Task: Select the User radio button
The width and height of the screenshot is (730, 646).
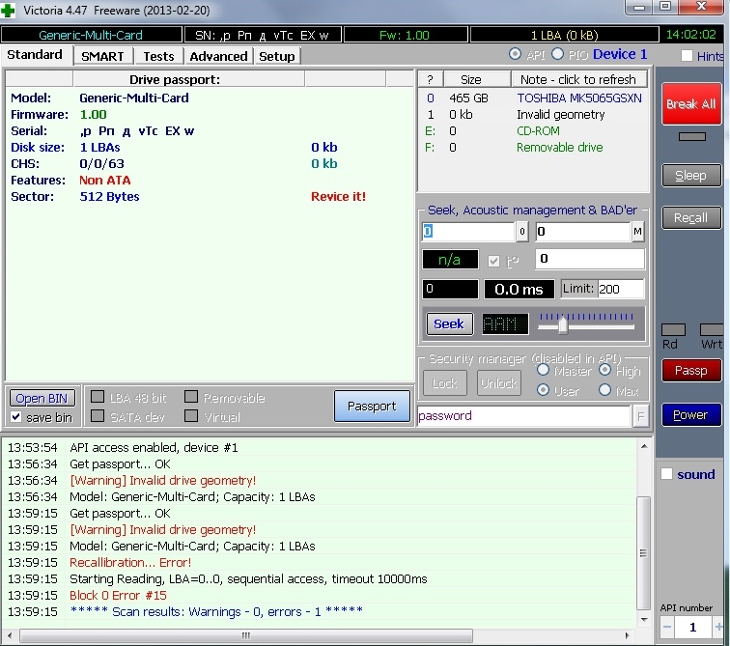Action: click(x=543, y=390)
